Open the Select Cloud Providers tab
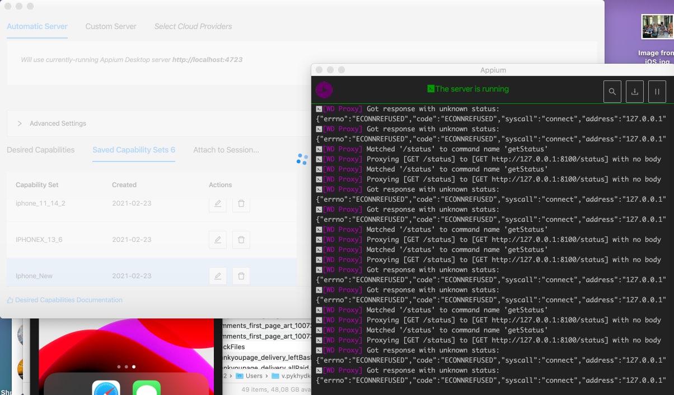This screenshot has width=674, height=395. [193, 26]
